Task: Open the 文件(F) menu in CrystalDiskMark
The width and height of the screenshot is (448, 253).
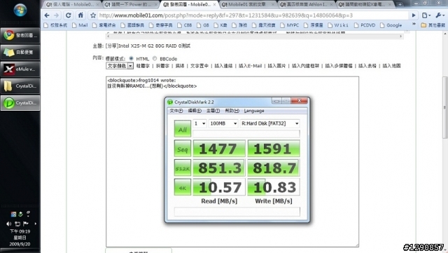Action: [176, 111]
